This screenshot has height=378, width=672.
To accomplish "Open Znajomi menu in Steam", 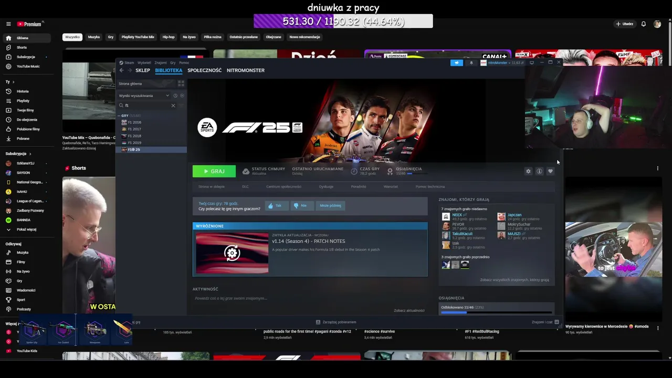I will click(161, 62).
